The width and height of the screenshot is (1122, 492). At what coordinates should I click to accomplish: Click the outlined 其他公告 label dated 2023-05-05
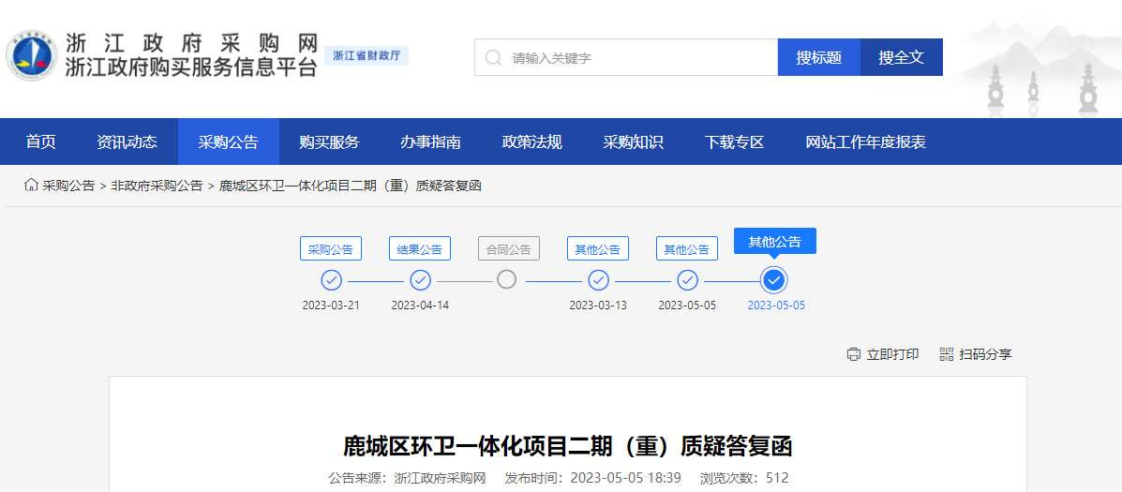pyautogui.click(x=687, y=249)
